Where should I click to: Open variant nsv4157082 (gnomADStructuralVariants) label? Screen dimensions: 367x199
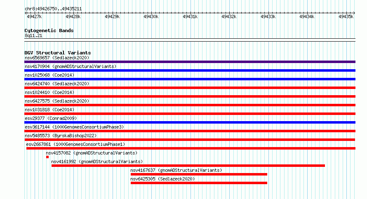click(92, 153)
